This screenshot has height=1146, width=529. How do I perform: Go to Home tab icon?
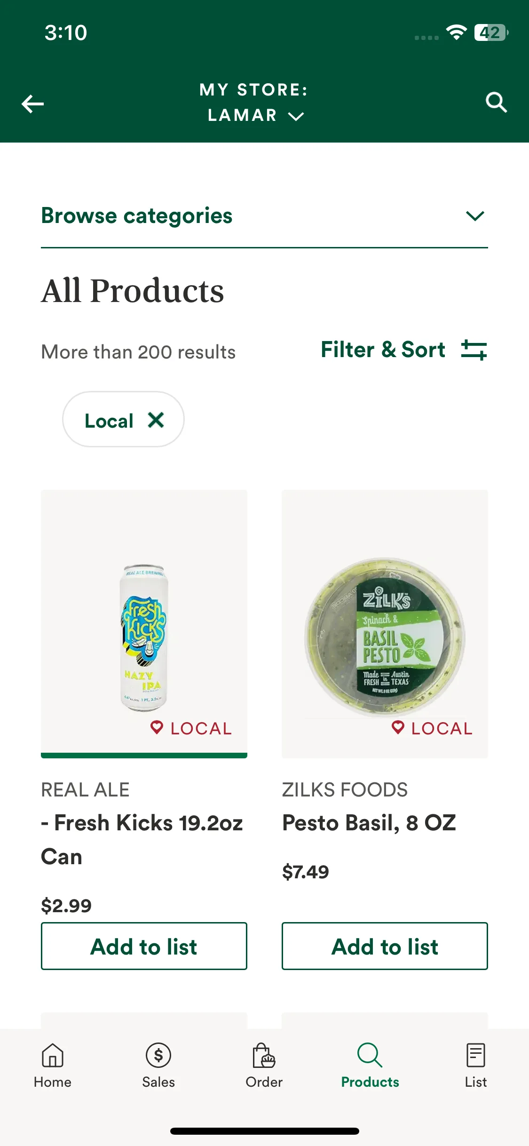coord(53,1055)
